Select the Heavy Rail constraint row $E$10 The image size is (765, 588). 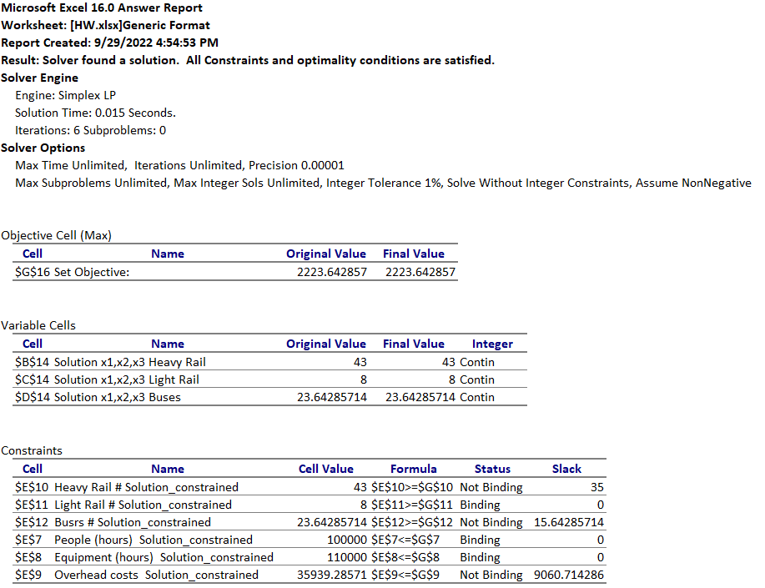[x=31, y=487]
